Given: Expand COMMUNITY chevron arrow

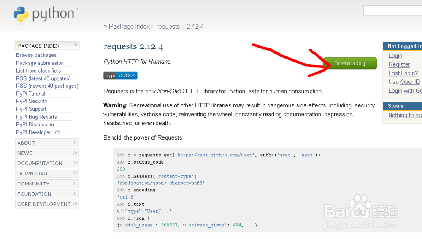Looking at the screenshot, I should (75, 183).
